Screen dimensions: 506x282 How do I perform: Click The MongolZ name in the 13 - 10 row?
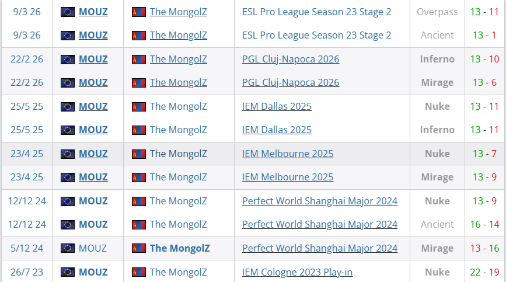(x=178, y=59)
